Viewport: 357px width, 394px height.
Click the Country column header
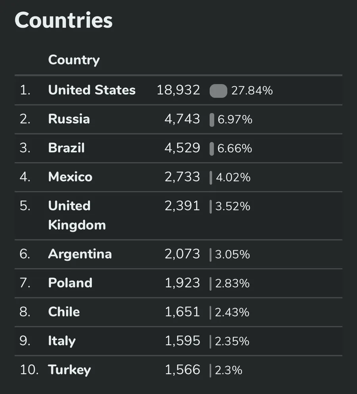point(74,60)
